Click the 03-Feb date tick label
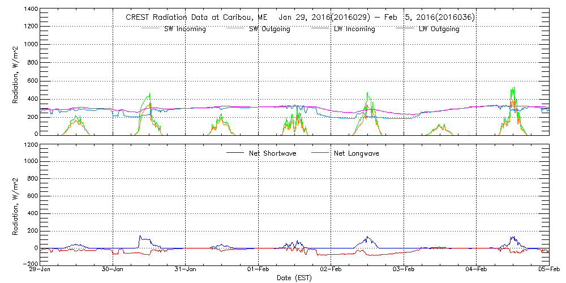The width and height of the screenshot is (566, 283). click(x=404, y=270)
